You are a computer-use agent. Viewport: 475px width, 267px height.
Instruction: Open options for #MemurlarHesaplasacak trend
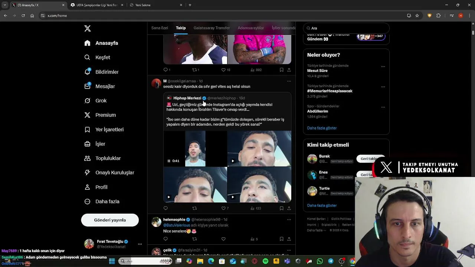[x=383, y=87]
